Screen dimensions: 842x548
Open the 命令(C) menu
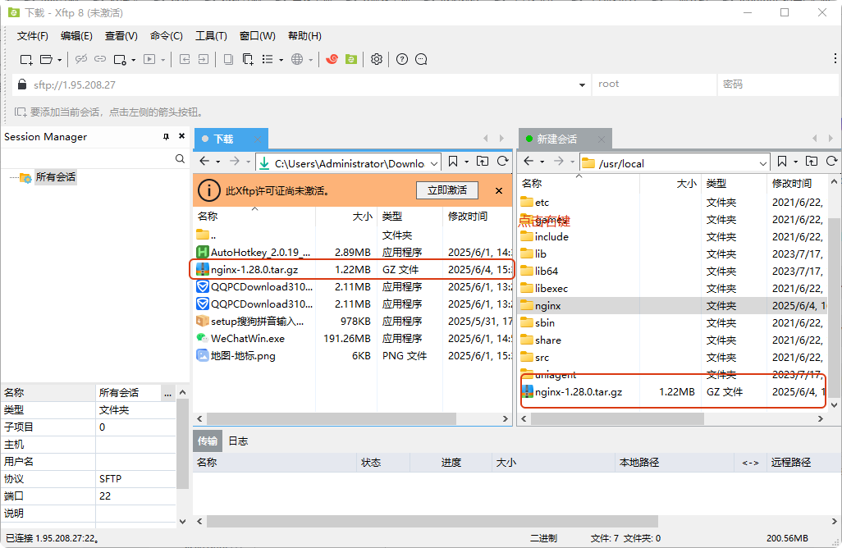(x=166, y=36)
